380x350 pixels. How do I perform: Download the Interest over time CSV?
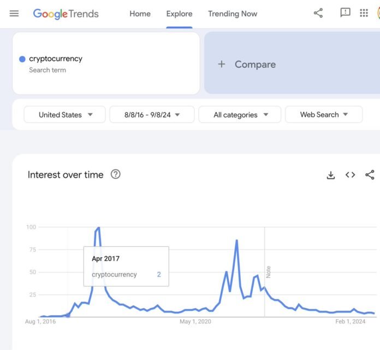(331, 175)
